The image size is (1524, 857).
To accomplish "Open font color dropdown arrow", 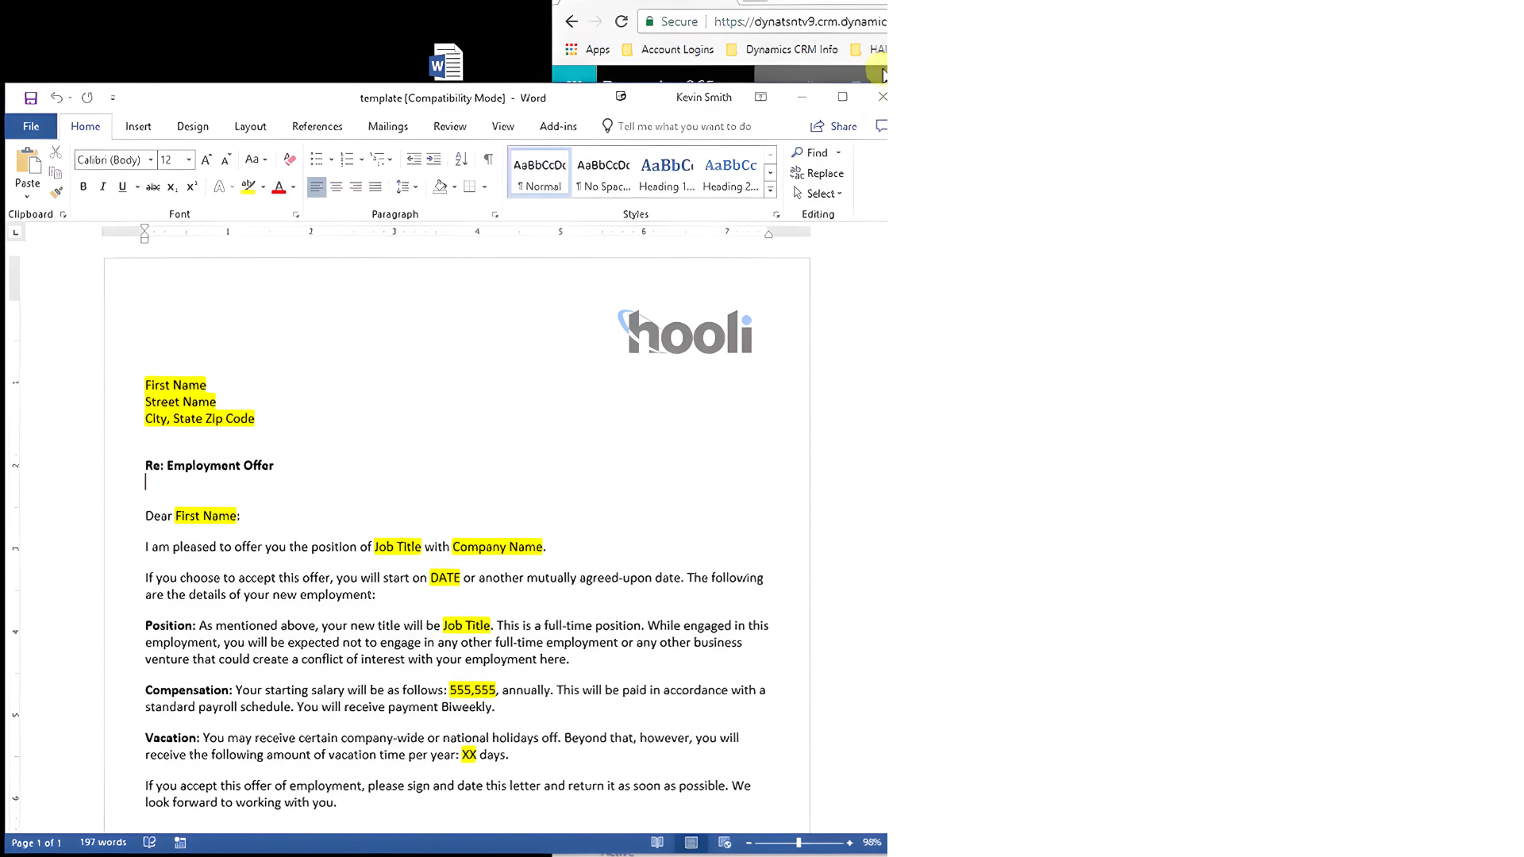I will [294, 187].
